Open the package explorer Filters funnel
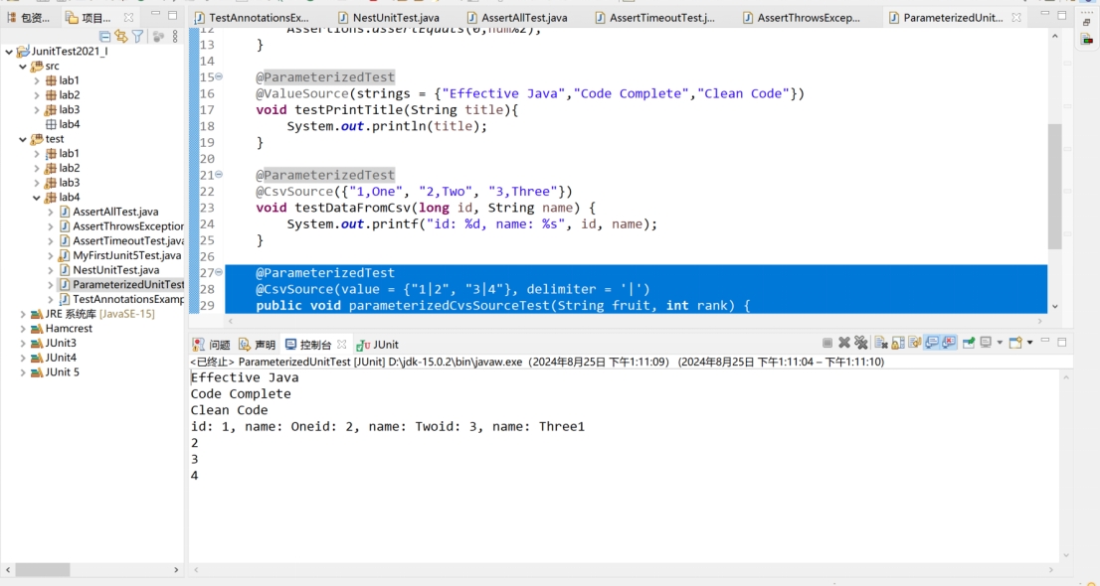This screenshot has width=1100, height=586. coord(137,35)
